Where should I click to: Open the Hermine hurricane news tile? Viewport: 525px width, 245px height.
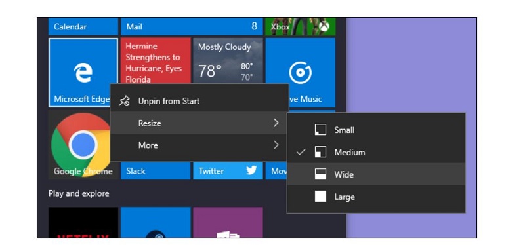(x=156, y=60)
